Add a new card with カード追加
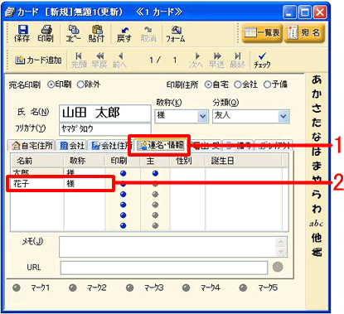The image size is (344, 314). point(38,60)
